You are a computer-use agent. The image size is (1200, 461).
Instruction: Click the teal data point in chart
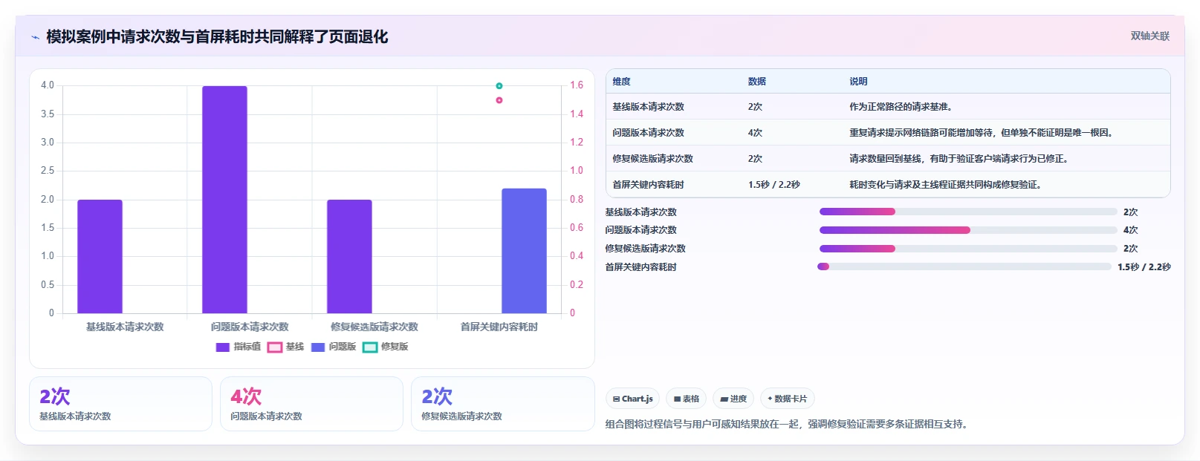[x=499, y=86]
